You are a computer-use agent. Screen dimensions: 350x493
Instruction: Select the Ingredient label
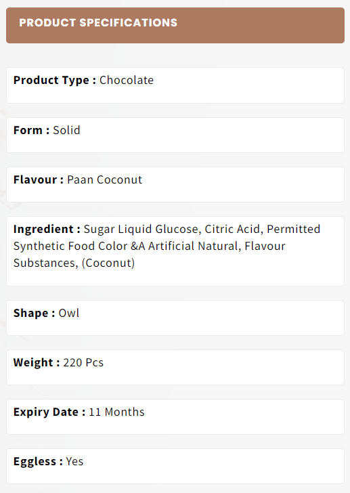47,230
